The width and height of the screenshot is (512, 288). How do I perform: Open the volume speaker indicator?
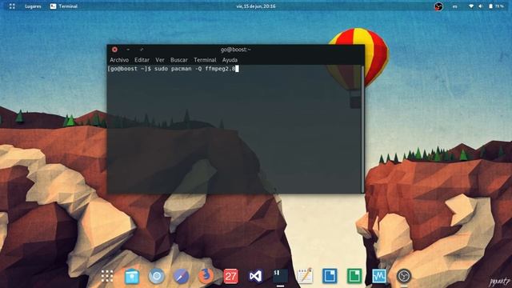(x=481, y=6)
